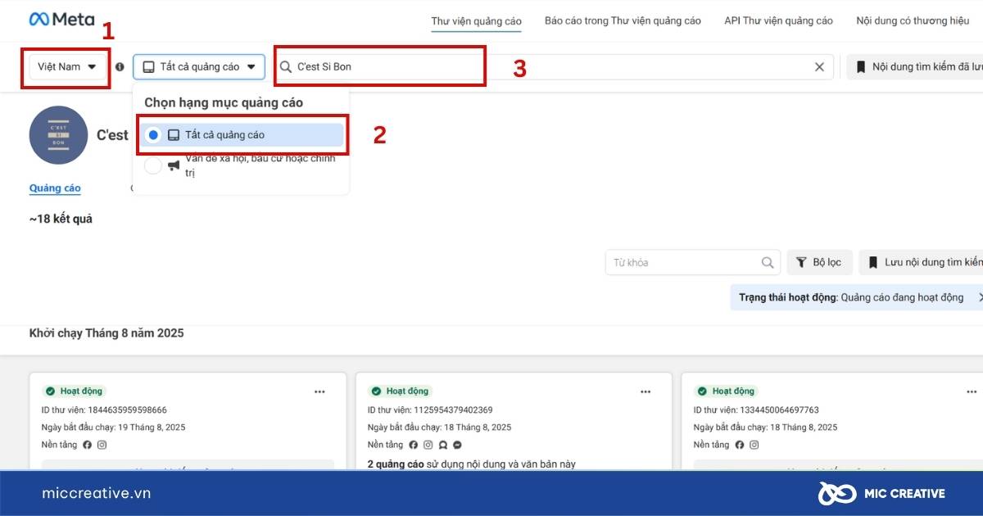This screenshot has height=516, width=983.
Task: Switch to the Quảng cáo page tab
Action: pos(55,188)
